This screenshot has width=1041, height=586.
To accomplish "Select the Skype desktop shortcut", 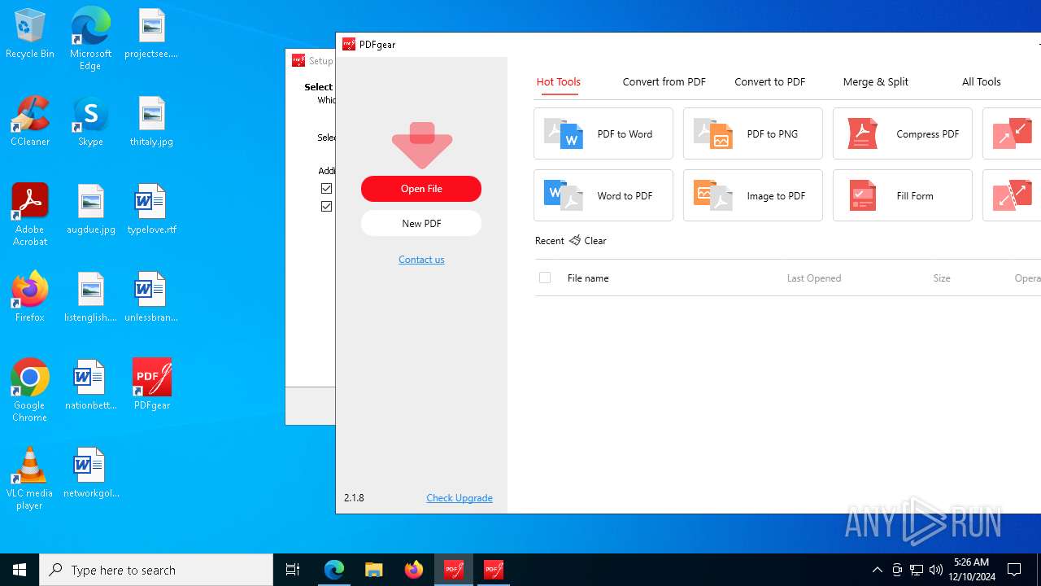I will click(x=90, y=122).
